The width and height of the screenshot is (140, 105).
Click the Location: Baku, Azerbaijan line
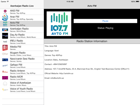(56, 60)
